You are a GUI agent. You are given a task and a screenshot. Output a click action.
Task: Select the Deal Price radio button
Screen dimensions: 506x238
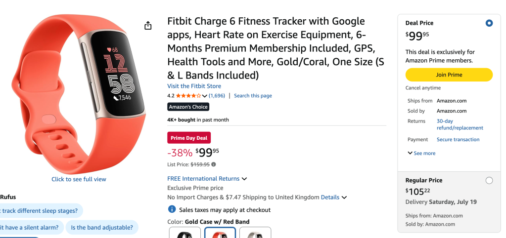[x=489, y=23]
